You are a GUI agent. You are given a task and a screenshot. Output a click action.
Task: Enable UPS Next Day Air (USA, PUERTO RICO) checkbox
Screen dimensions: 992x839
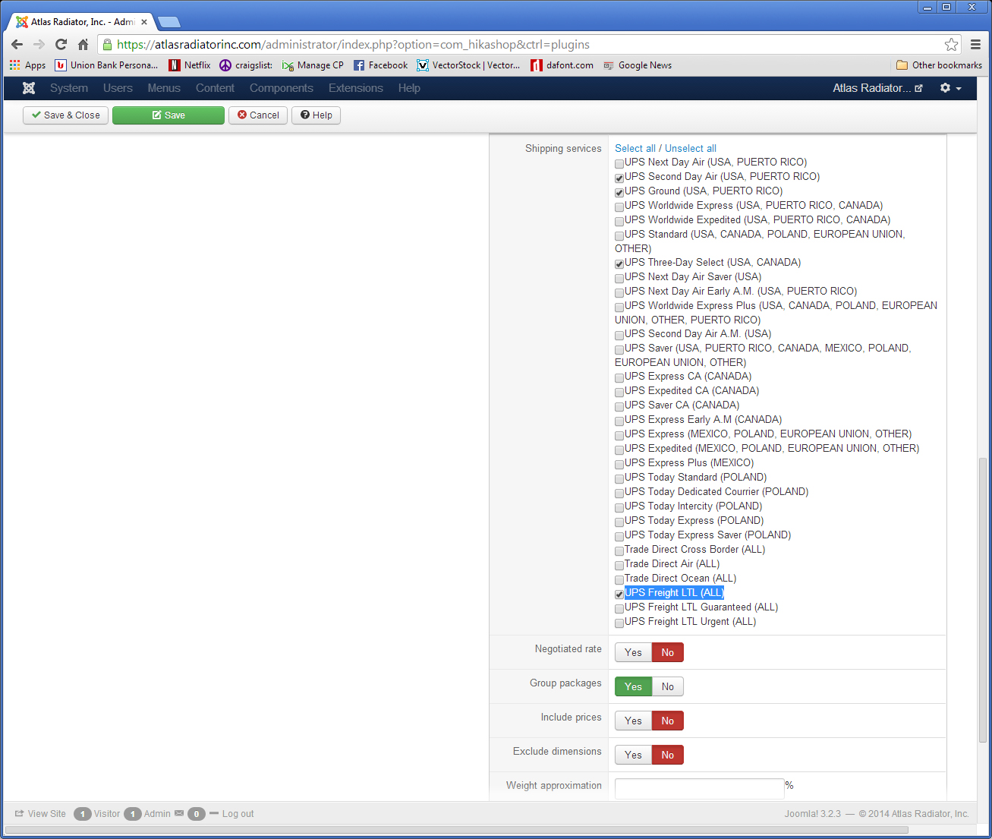(x=619, y=163)
